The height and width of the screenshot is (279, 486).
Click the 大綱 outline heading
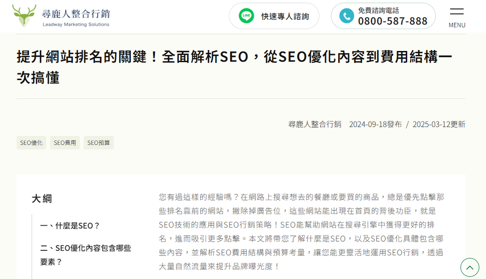[x=42, y=198]
